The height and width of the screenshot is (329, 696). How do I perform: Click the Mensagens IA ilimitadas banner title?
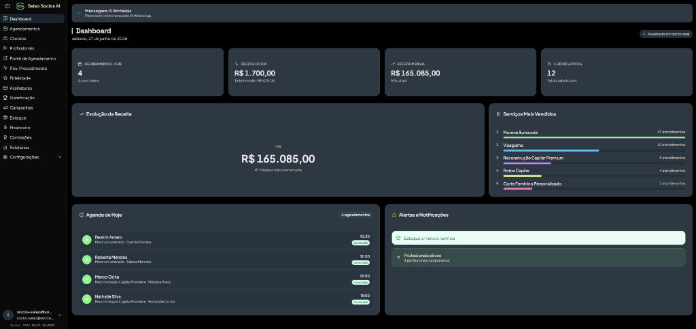(108, 11)
